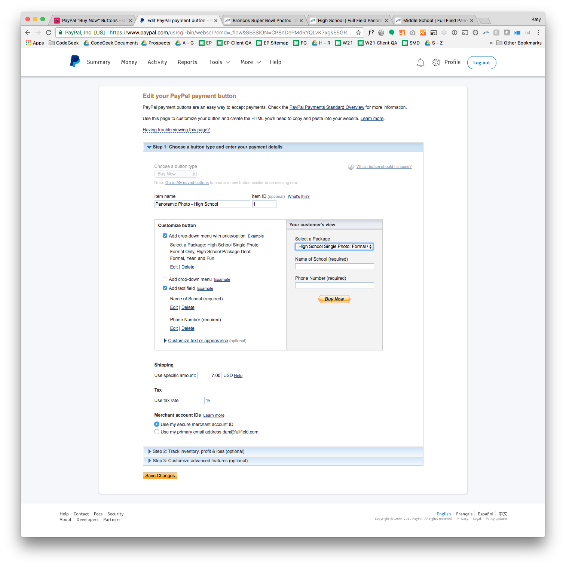Toggle the Add text field checkbox
The image size is (566, 567).
point(165,288)
